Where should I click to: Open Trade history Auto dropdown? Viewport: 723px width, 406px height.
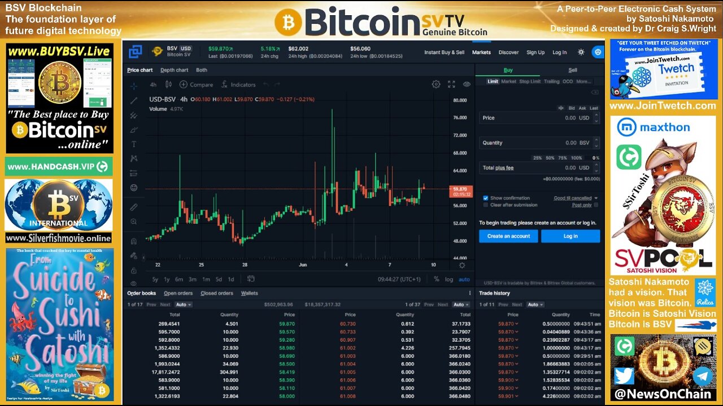pos(535,304)
